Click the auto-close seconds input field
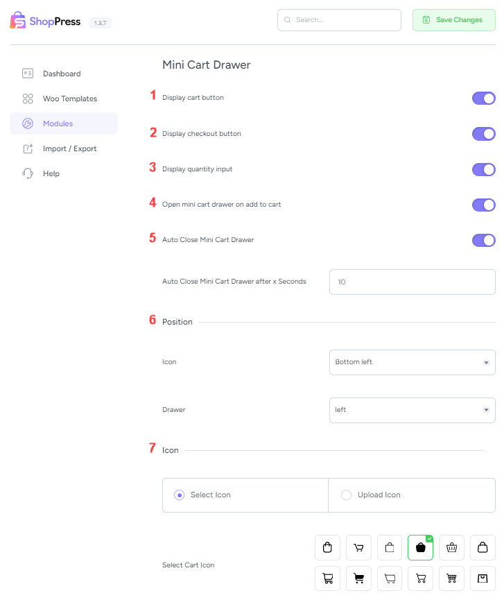The width and height of the screenshot is (504, 600). [x=412, y=282]
